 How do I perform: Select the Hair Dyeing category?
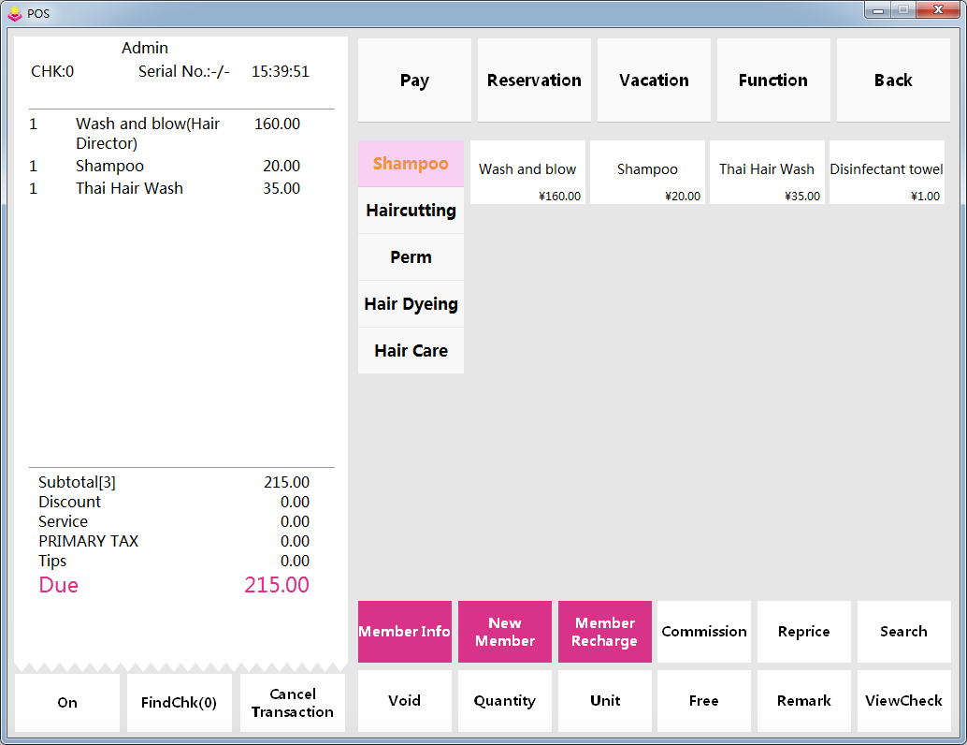tap(411, 304)
